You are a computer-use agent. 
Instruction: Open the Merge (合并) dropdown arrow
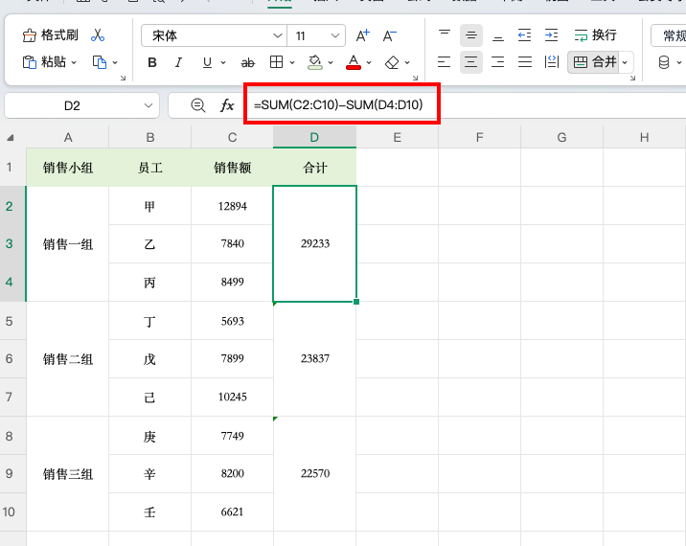click(x=625, y=62)
